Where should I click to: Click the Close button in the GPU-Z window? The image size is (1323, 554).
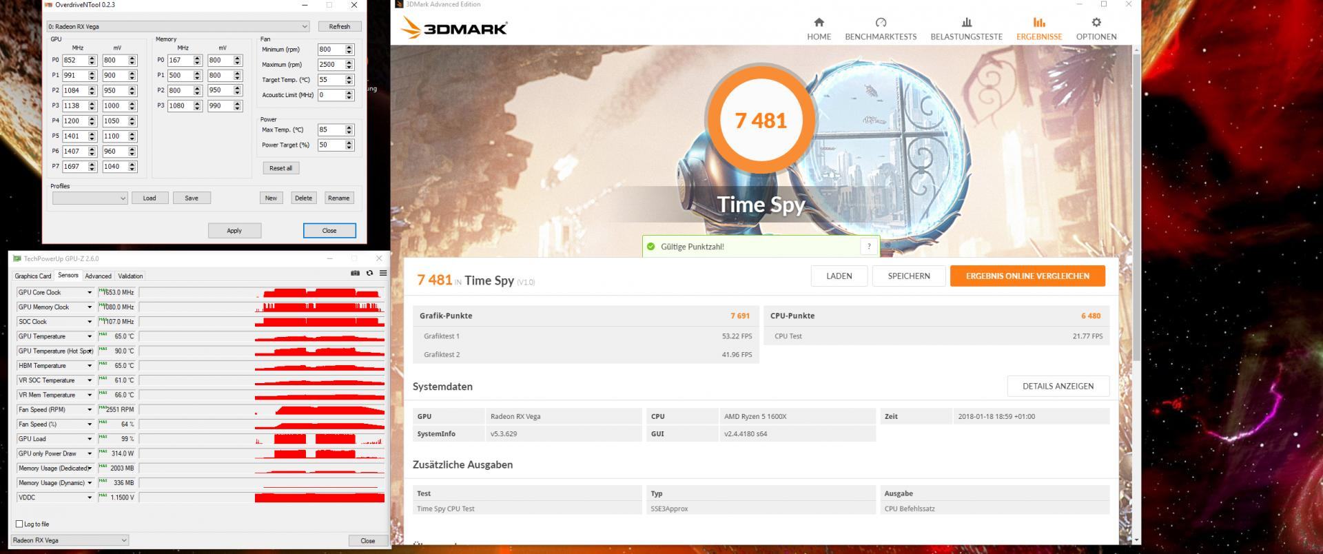coord(368,540)
